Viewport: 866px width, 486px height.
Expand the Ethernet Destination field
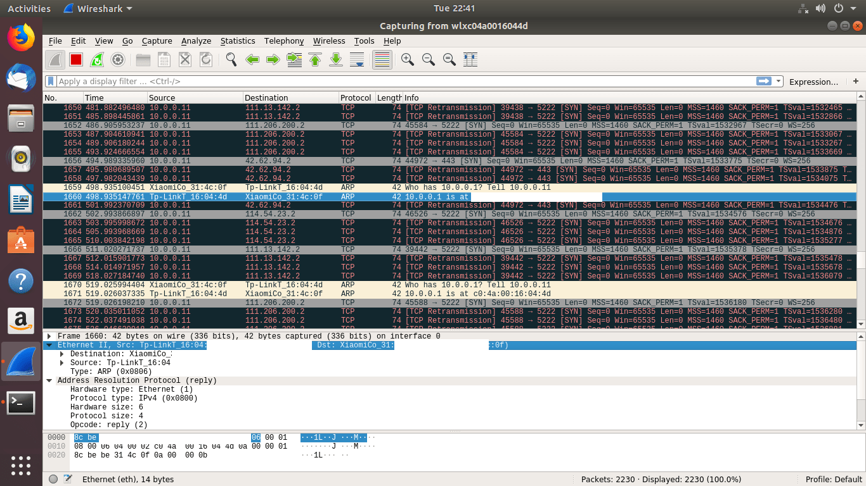[x=62, y=354]
